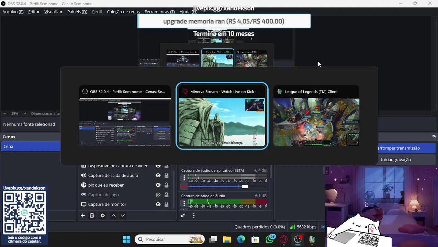This screenshot has height=247, width=438.
Task: Open the Perfil menu
Action: 97,12
